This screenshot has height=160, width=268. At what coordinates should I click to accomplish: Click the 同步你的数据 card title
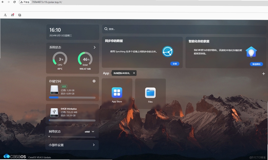[114, 41]
